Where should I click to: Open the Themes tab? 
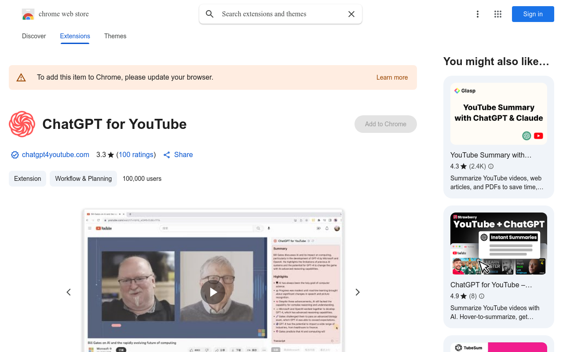[115, 36]
